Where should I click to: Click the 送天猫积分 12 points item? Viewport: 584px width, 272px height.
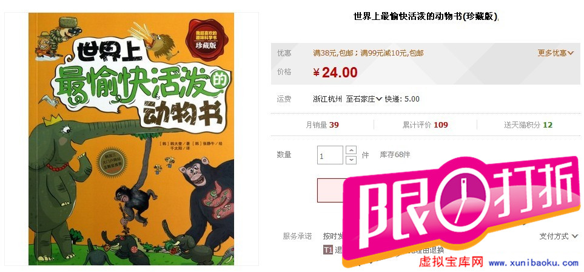(528, 125)
